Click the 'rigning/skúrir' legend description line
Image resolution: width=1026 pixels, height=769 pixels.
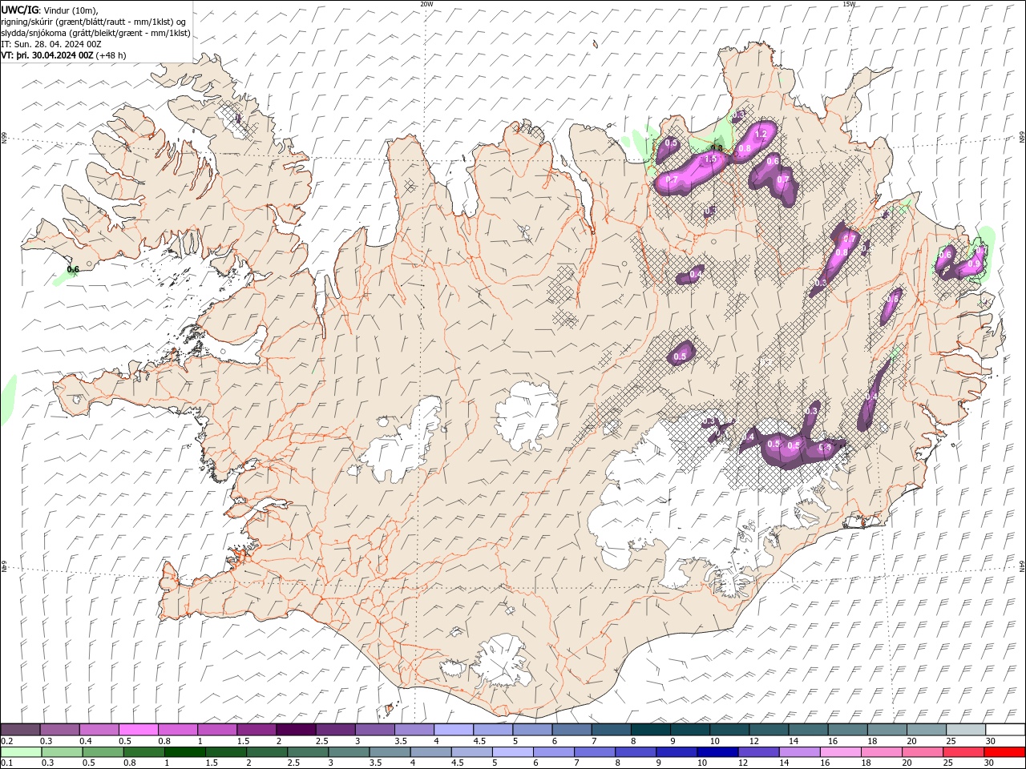pos(94,22)
